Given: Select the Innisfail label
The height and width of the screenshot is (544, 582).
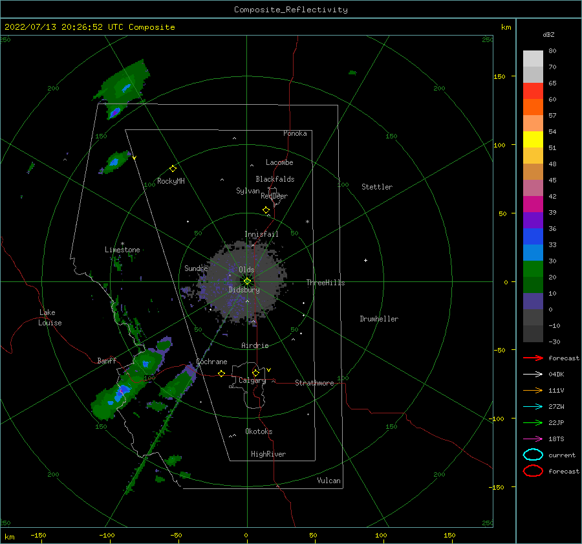Looking at the screenshot, I should (261, 234).
